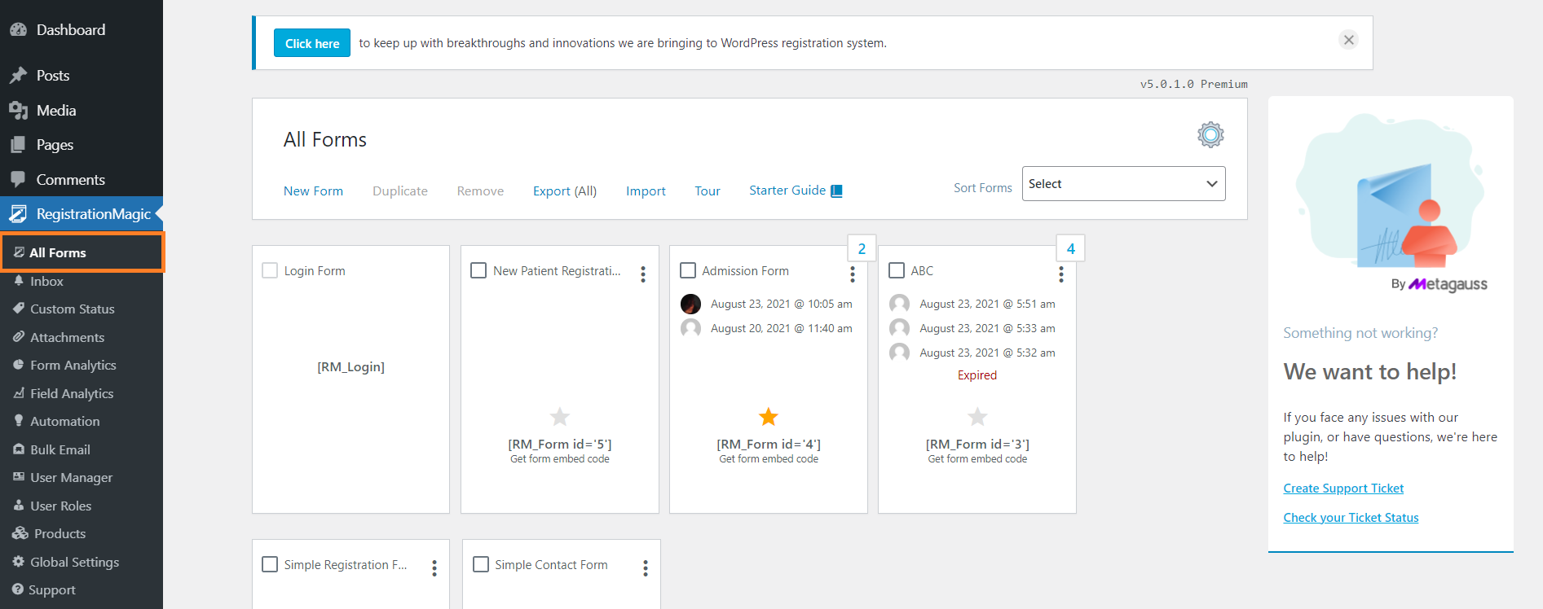
Task: Open the ABC form three-dot options menu
Action: coord(1060,274)
